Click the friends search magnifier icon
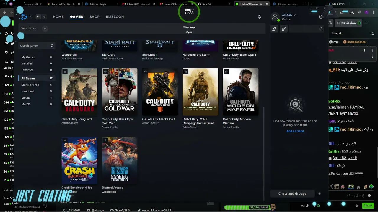The height and width of the screenshot is (212, 378). pos(321,29)
